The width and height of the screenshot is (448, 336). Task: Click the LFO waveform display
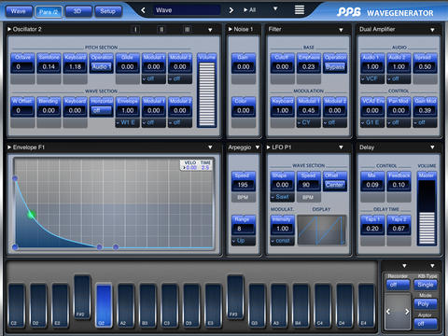click(x=322, y=230)
